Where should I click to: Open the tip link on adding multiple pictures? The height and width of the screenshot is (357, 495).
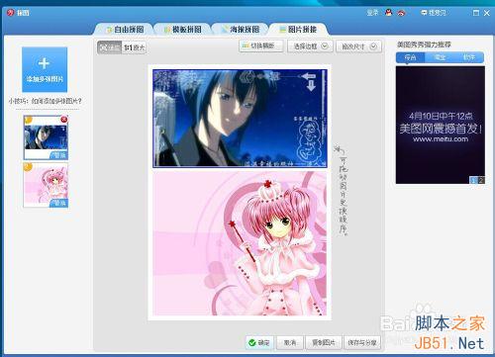45,101
